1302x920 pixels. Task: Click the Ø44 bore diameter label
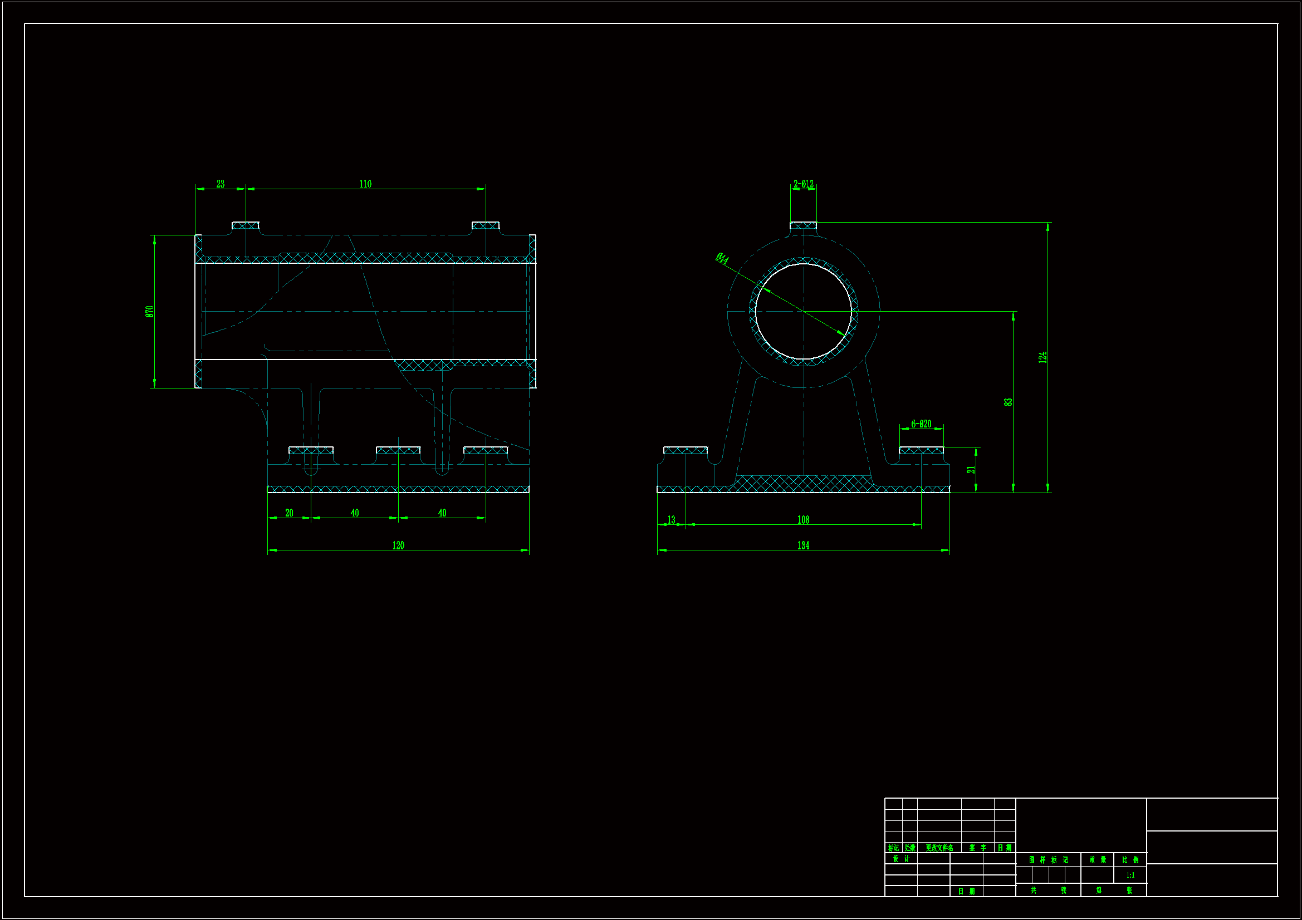(722, 258)
